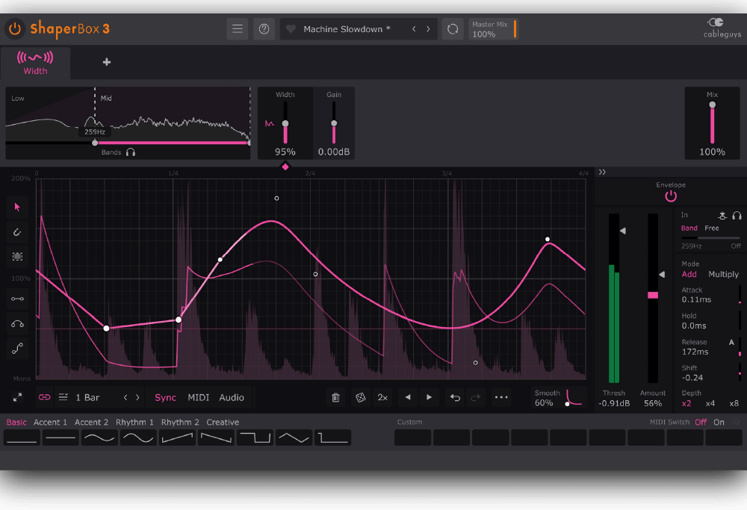Open the Rhythm 2 presets tab
Image resolution: width=747 pixels, height=510 pixels.
180,423
